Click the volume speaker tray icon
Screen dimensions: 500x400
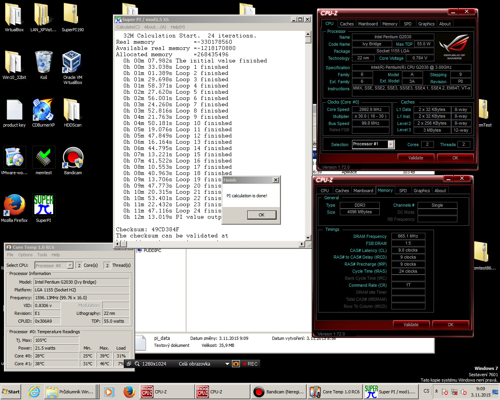tap(463, 392)
